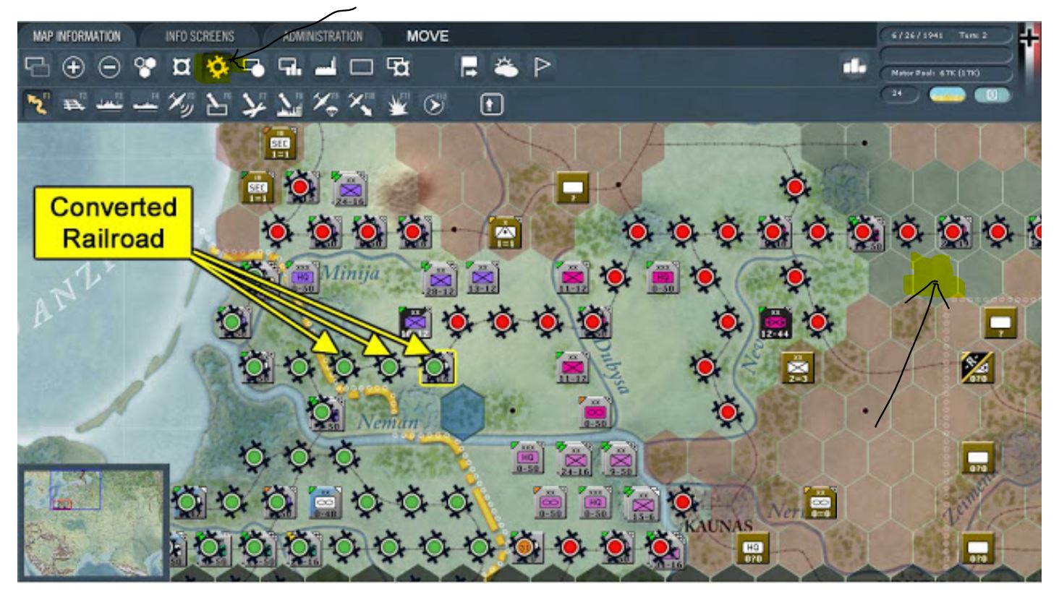Select Amphibious transport F4 ship icon
1059x602 pixels.
[145, 104]
